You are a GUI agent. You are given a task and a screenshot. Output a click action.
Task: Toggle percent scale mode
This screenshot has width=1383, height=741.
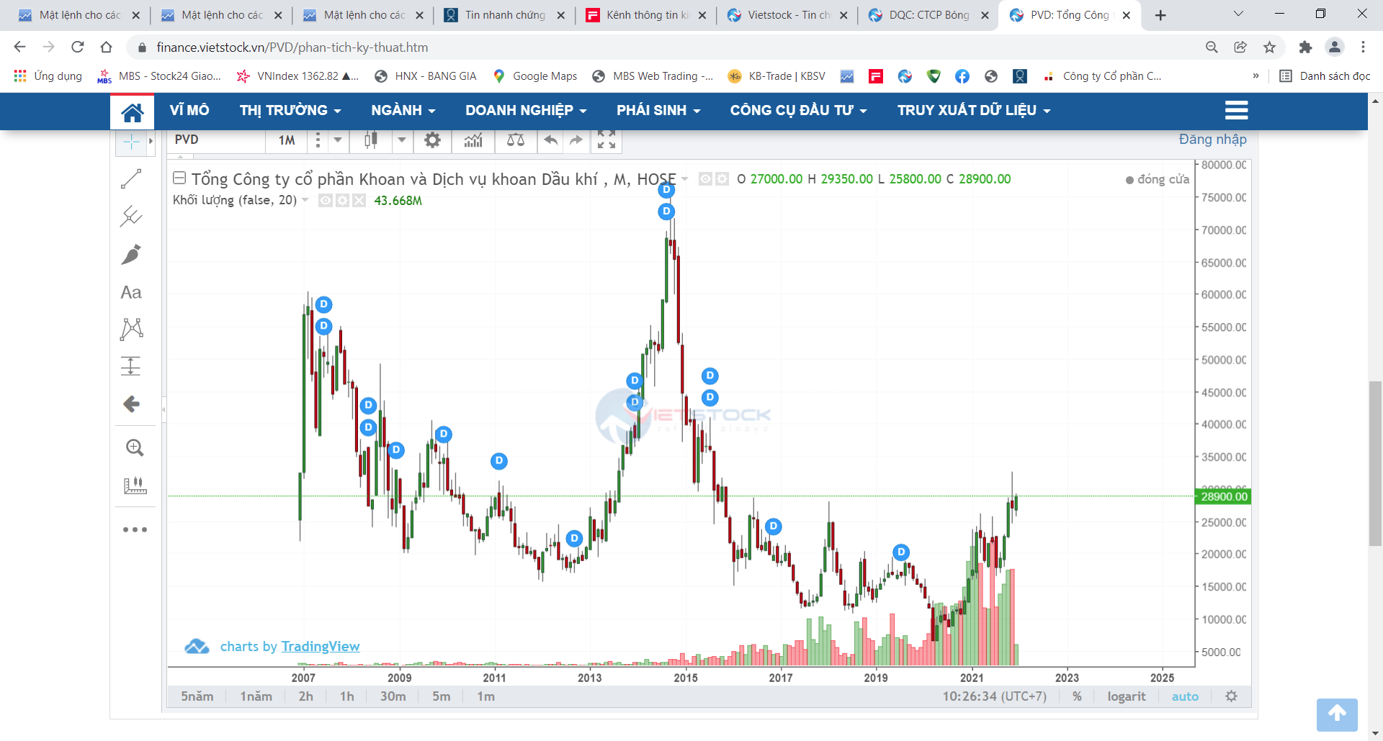click(x=1077, y=696)
